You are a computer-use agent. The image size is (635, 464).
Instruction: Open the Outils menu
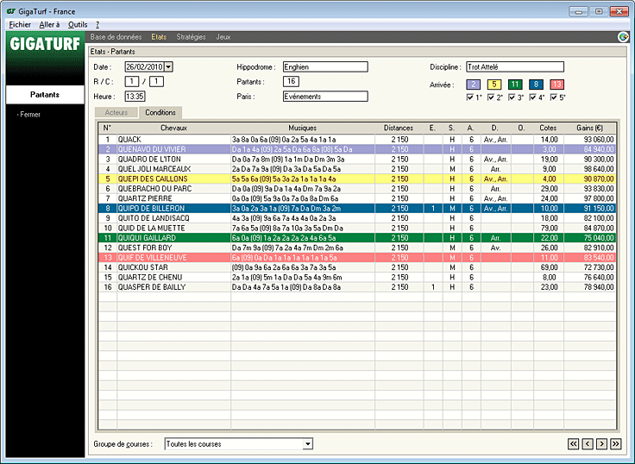click(78, 25)
